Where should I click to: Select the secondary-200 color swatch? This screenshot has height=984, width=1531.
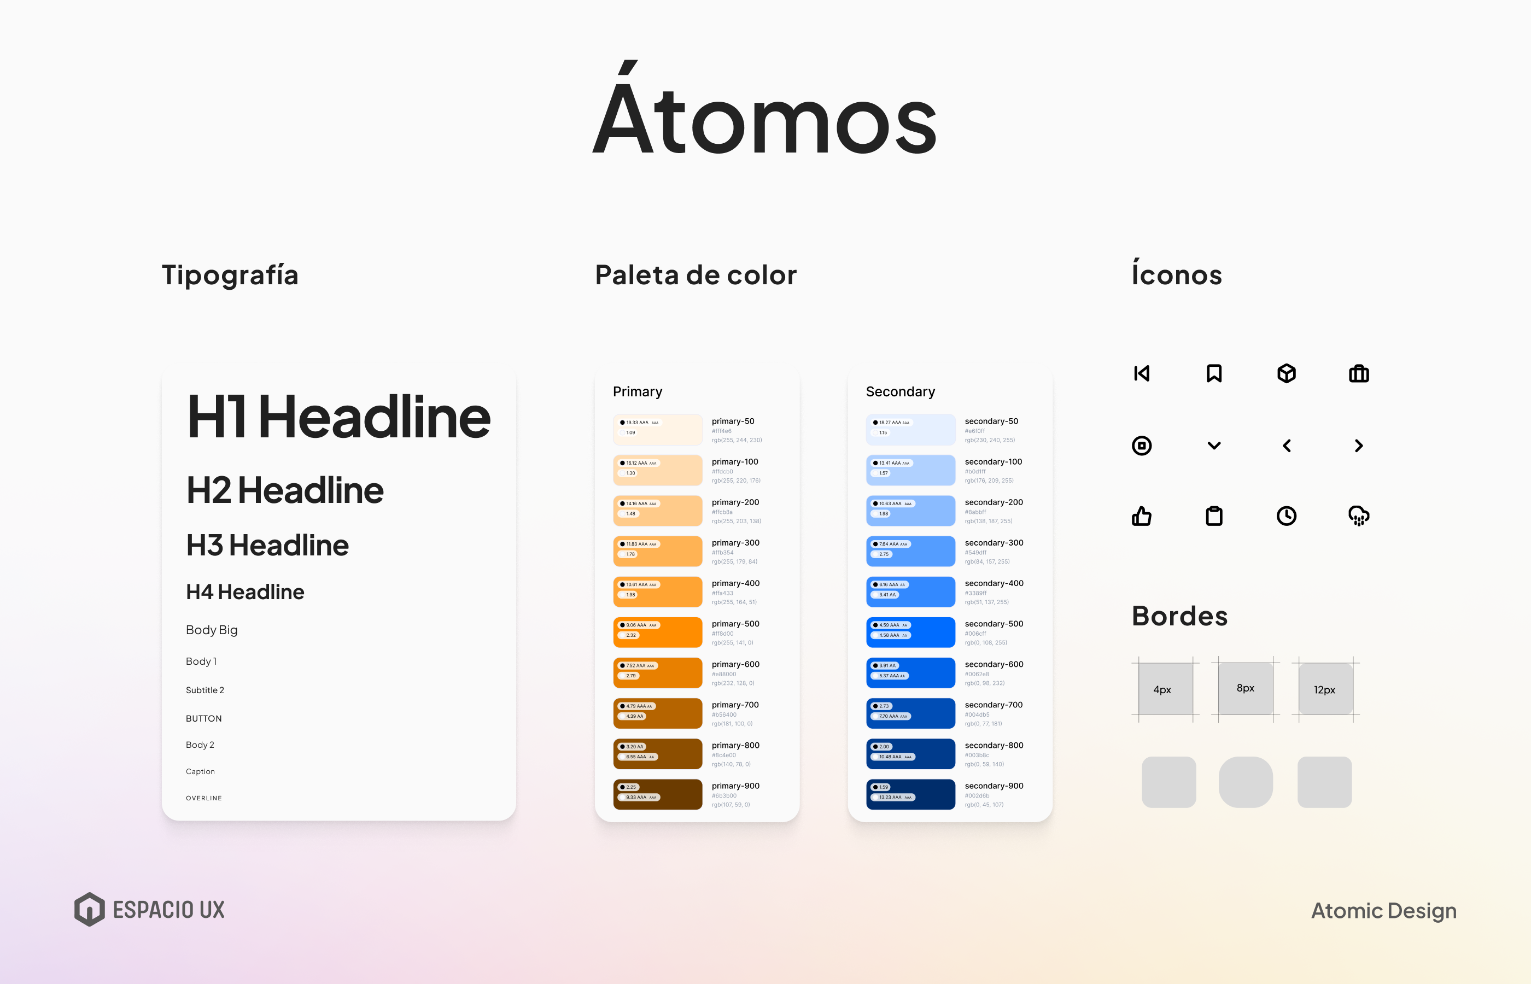[910, 511]
